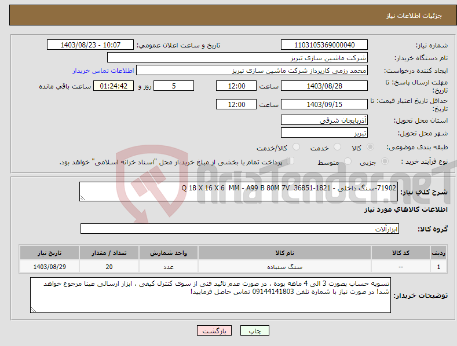Click the unit cell عدد
This screenshot has height=346, width=457.
(169, 267)
